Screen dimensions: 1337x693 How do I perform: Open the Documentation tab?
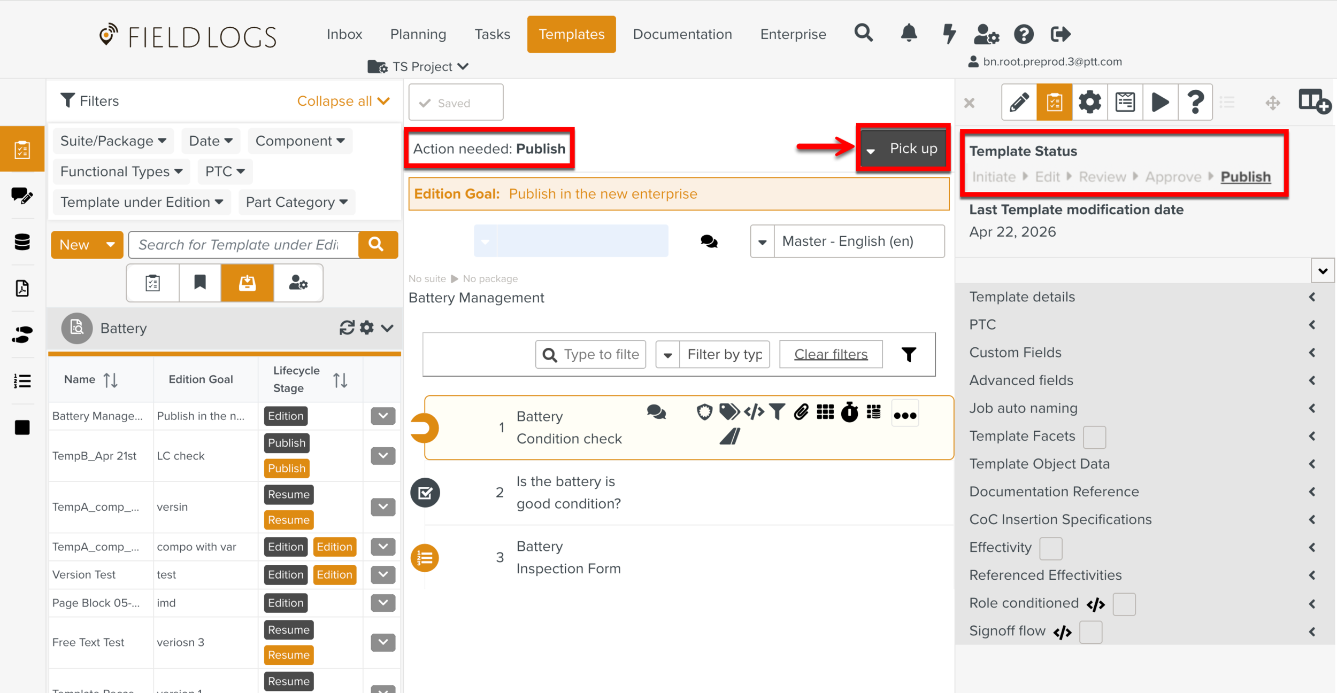pos(682,34)
